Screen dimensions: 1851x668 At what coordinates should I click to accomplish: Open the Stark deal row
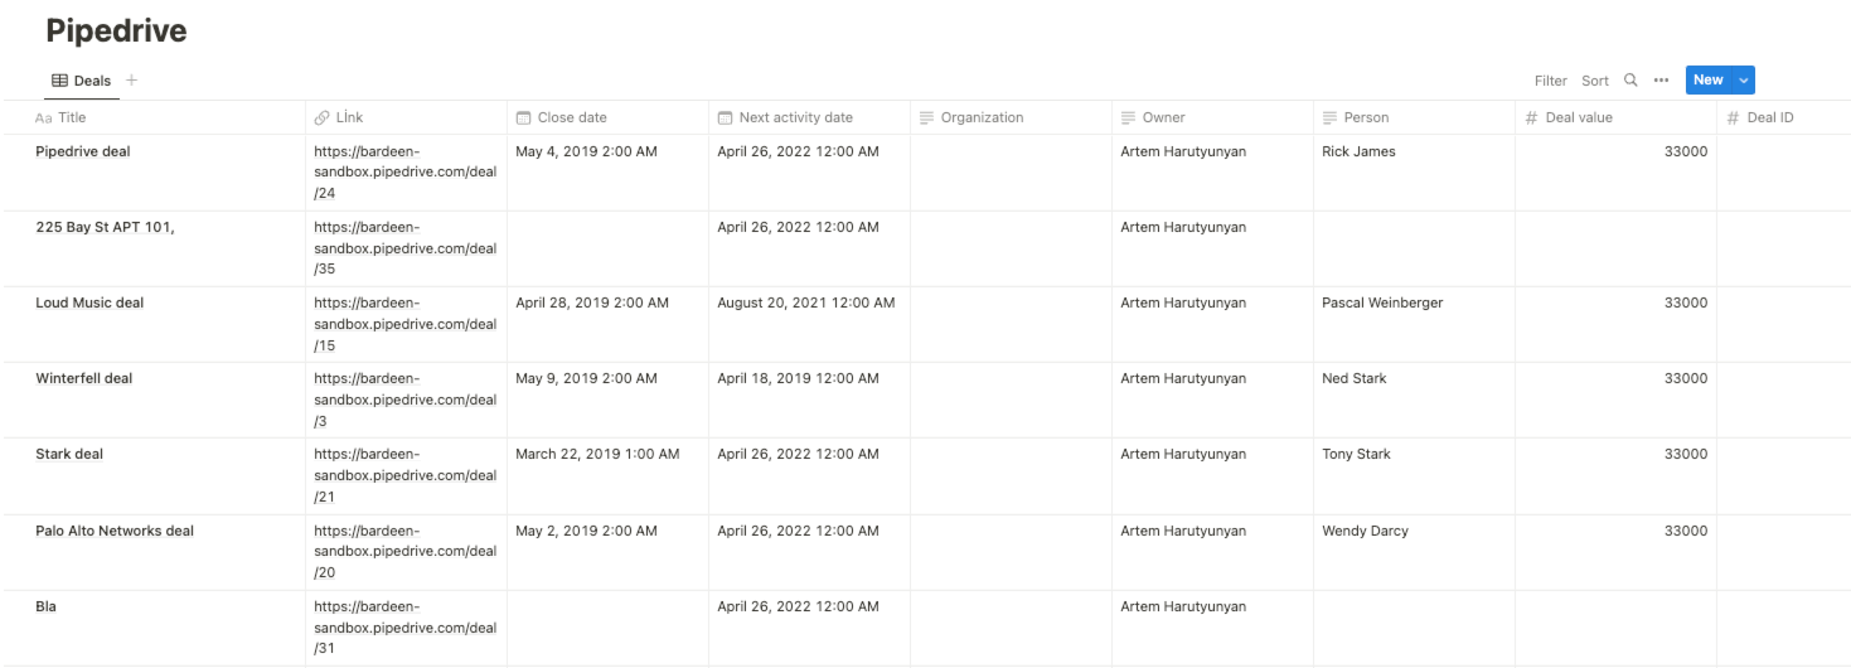point(69,454)
